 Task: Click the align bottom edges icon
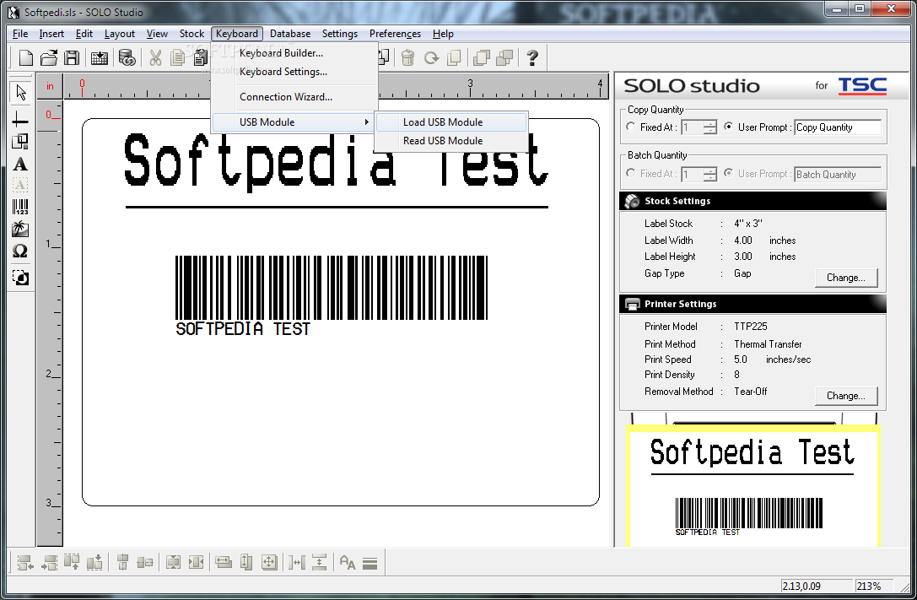[94, 563]
